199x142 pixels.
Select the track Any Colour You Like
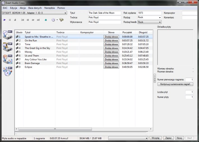coord(36,59)
